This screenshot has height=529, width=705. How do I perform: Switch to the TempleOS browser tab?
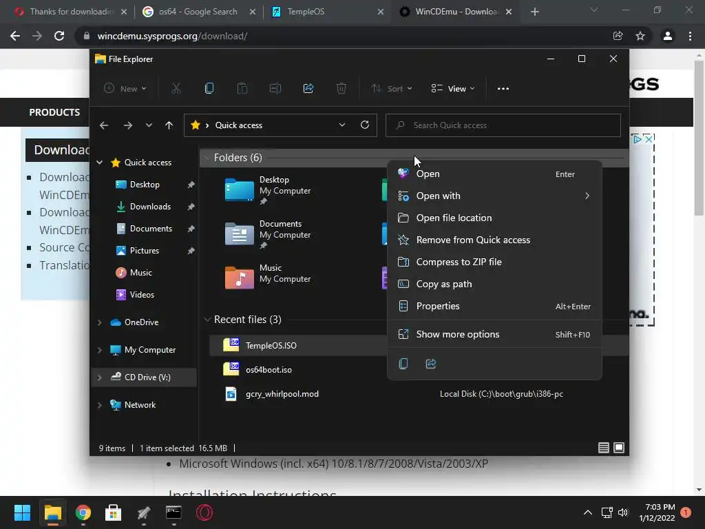(x=328, y=12)
